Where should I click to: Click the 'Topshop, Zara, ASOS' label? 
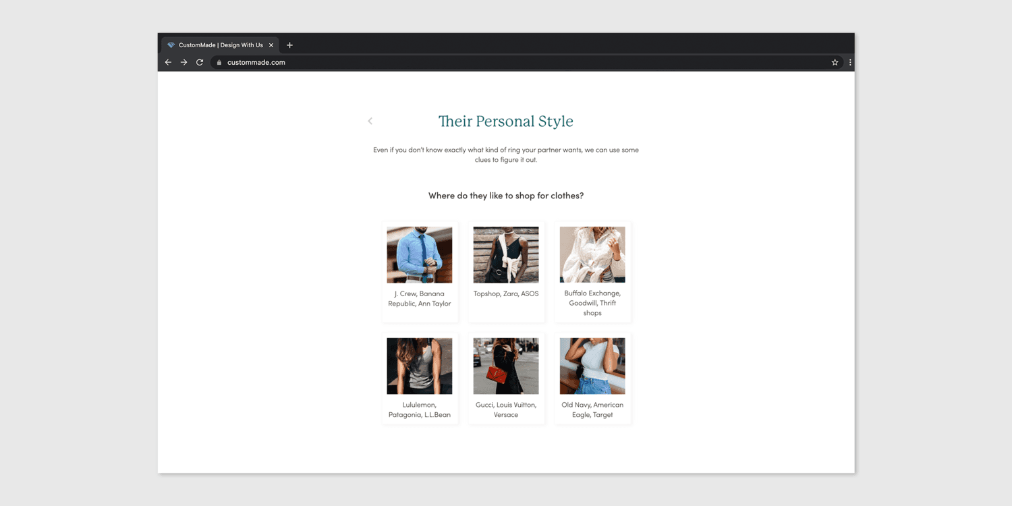point(506,294)
